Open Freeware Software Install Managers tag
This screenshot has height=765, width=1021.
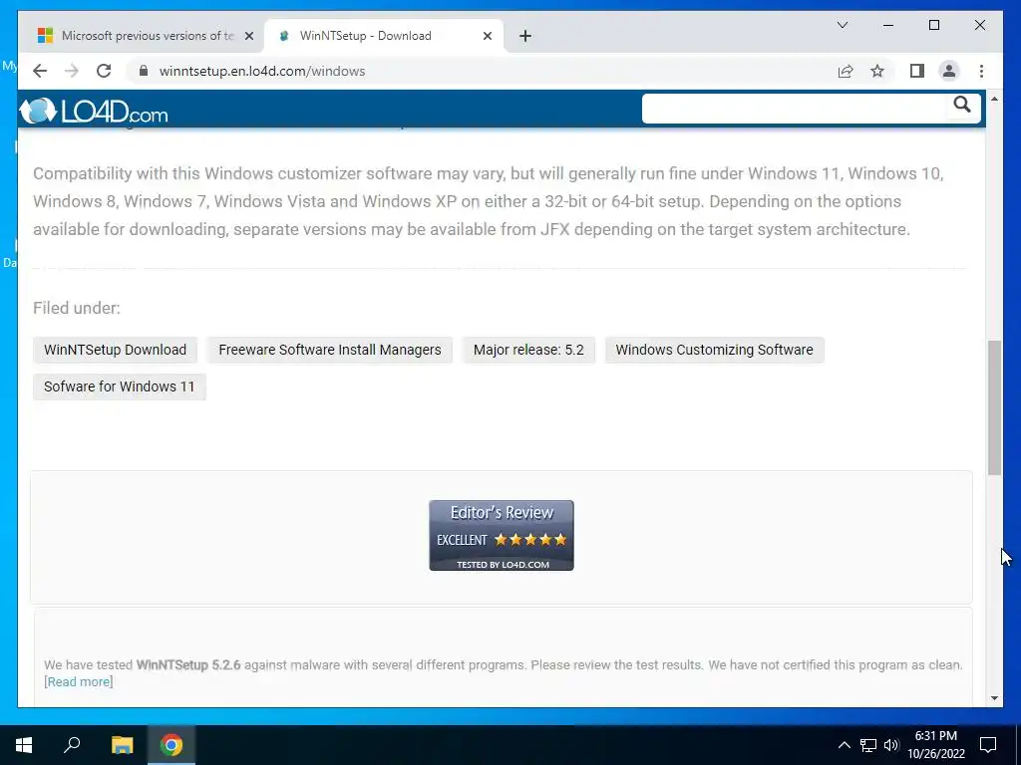[x=329, y=350]
